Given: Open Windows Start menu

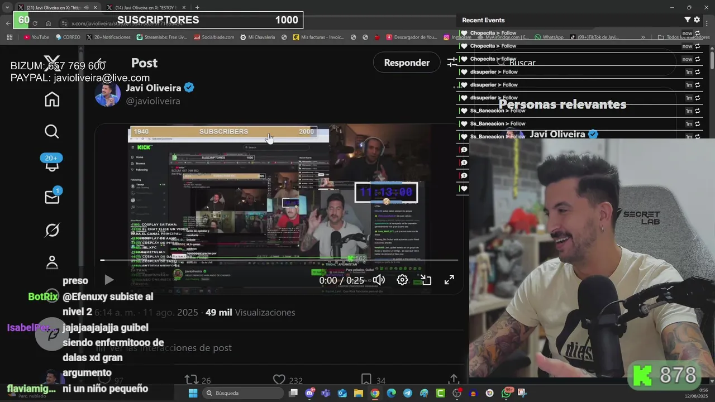Looking at the screenshot, I should coord(193,393).
